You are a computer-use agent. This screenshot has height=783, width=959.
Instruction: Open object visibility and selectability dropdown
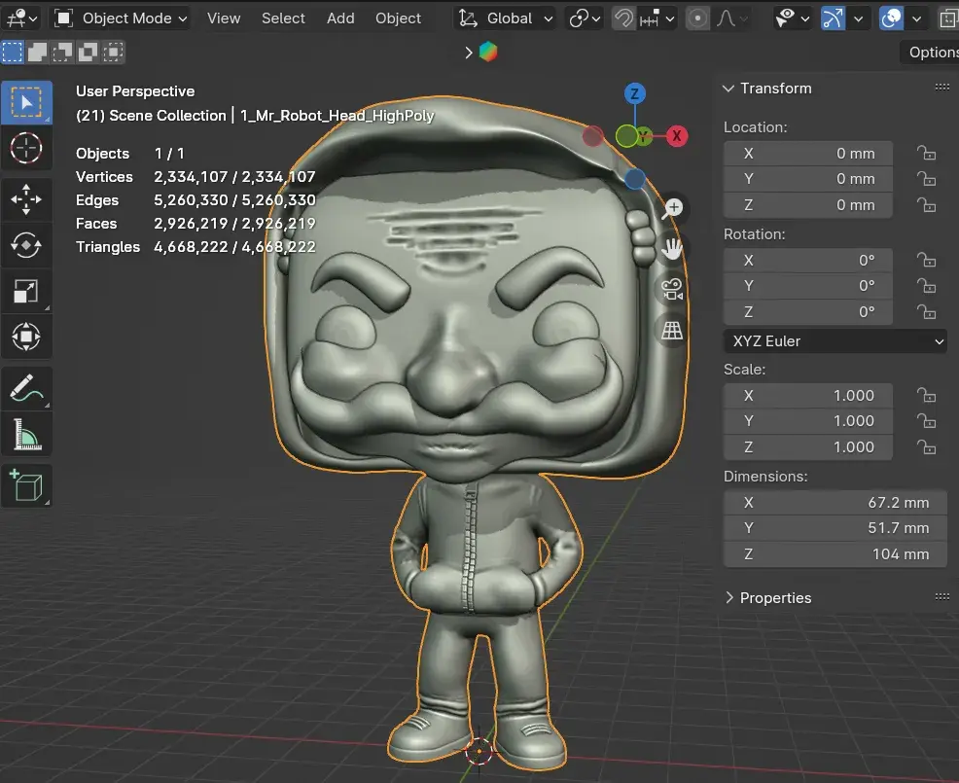coord(792,18)
